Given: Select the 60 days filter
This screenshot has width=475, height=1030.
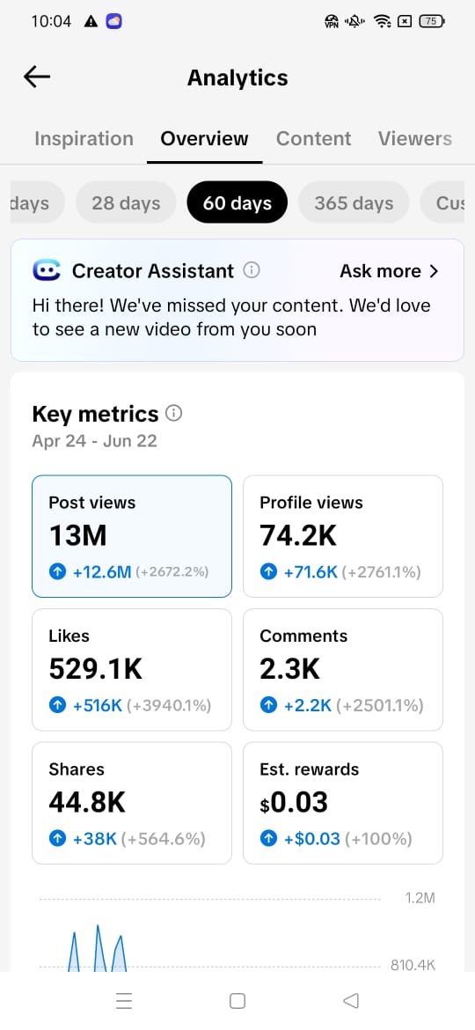Looking at the screenshot, I should tap(237, 203).
